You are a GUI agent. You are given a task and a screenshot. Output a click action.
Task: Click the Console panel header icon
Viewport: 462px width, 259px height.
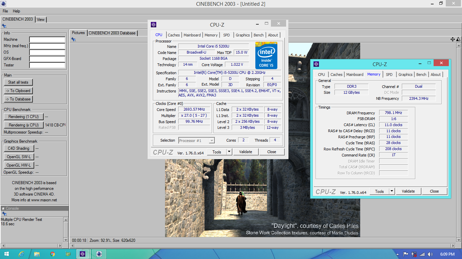[3, 208]
